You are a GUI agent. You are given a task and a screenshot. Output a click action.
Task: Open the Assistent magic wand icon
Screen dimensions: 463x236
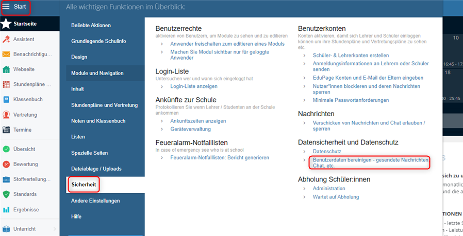click(x=6, y=39)
